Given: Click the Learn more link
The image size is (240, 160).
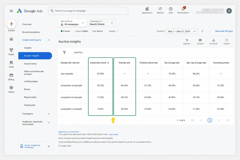Looking at the screenshot, I should (113, 134).
